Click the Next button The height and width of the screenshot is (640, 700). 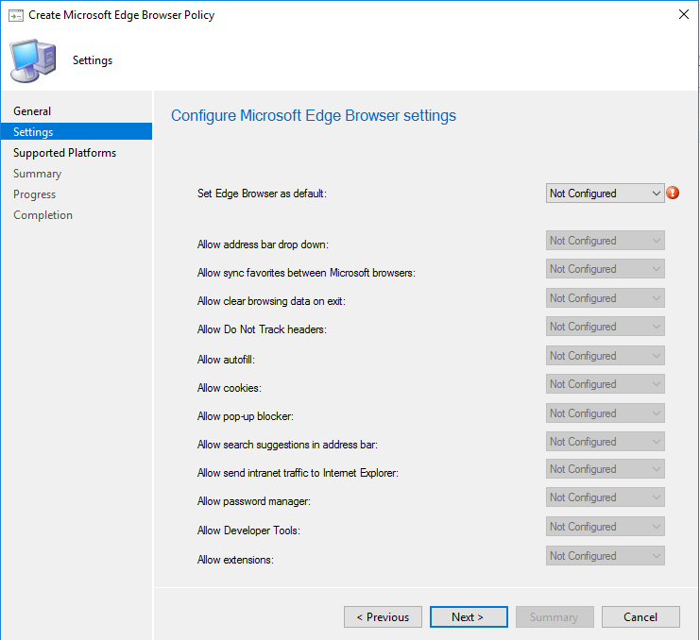468,617
